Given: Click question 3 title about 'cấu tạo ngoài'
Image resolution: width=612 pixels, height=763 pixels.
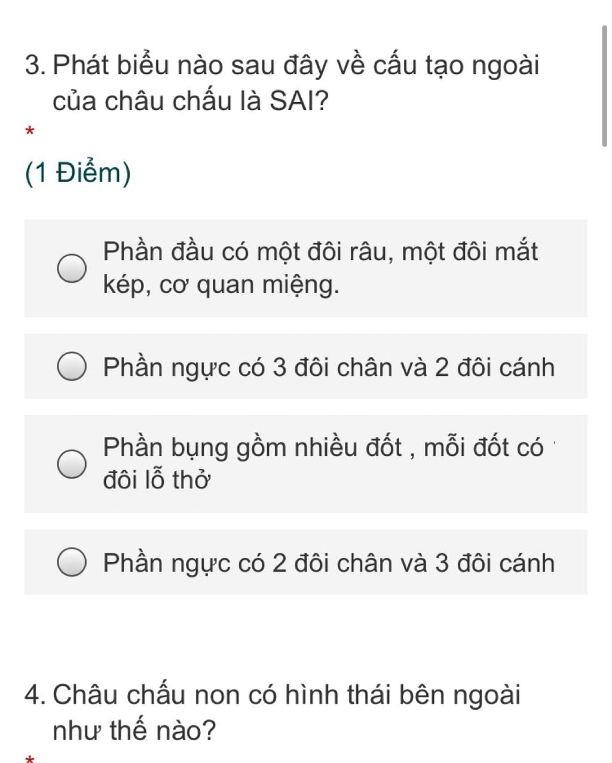Looking at the screenshot, I should coord(283,83).
